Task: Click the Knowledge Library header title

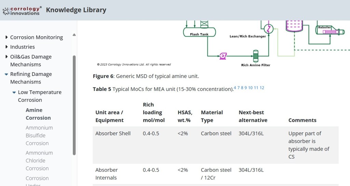Action: pyautogui.click(x=76, y=10)
